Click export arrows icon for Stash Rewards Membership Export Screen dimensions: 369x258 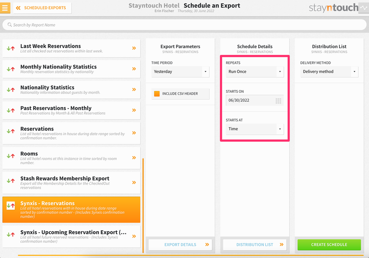point(10,181)
